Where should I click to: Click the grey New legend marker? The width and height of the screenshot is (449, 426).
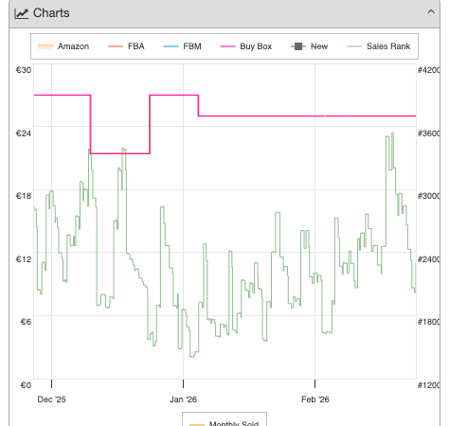point(298,46)
